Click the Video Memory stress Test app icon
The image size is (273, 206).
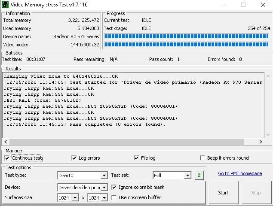5,5
